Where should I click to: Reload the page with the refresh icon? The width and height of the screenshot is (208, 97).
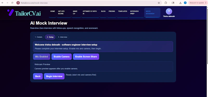pos(12,3)
